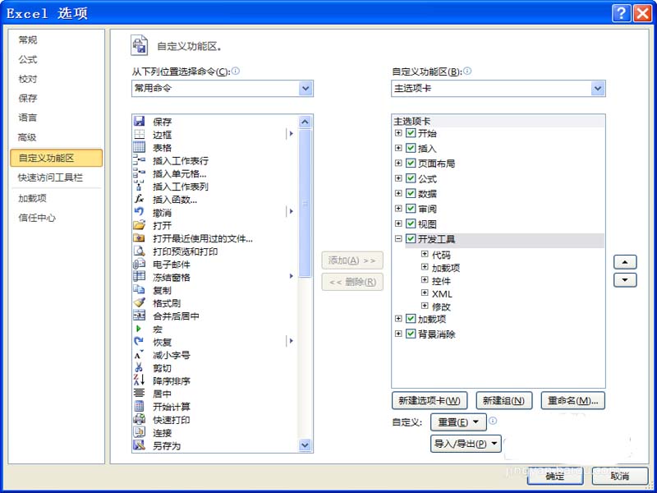Select the 表格 command icon

(x=139, y=148)
